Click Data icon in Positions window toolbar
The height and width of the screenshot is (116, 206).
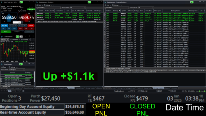(37, 5)
